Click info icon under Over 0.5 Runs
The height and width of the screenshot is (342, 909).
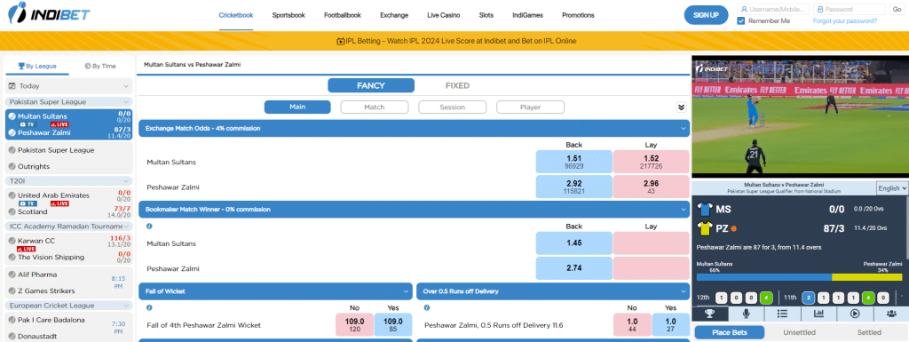pos(427,307)
